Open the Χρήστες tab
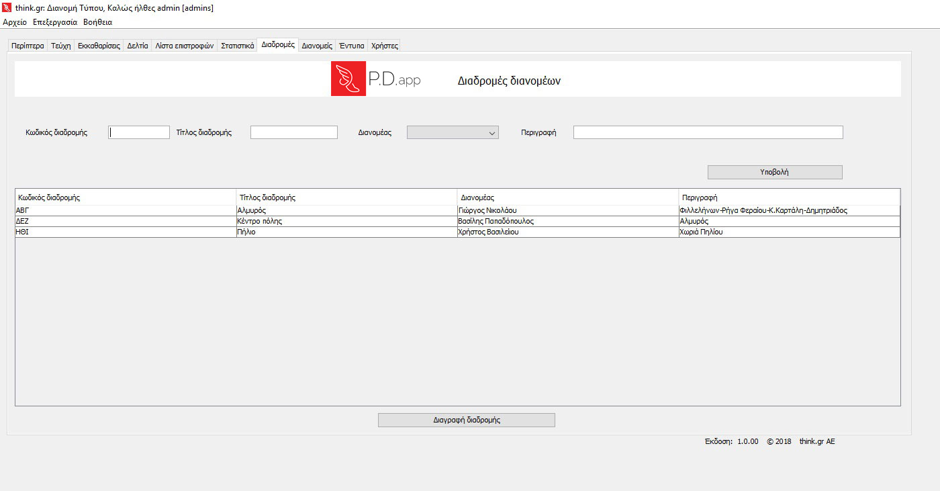This screenshot has height=491, width=940. click(x=385, y=46)
